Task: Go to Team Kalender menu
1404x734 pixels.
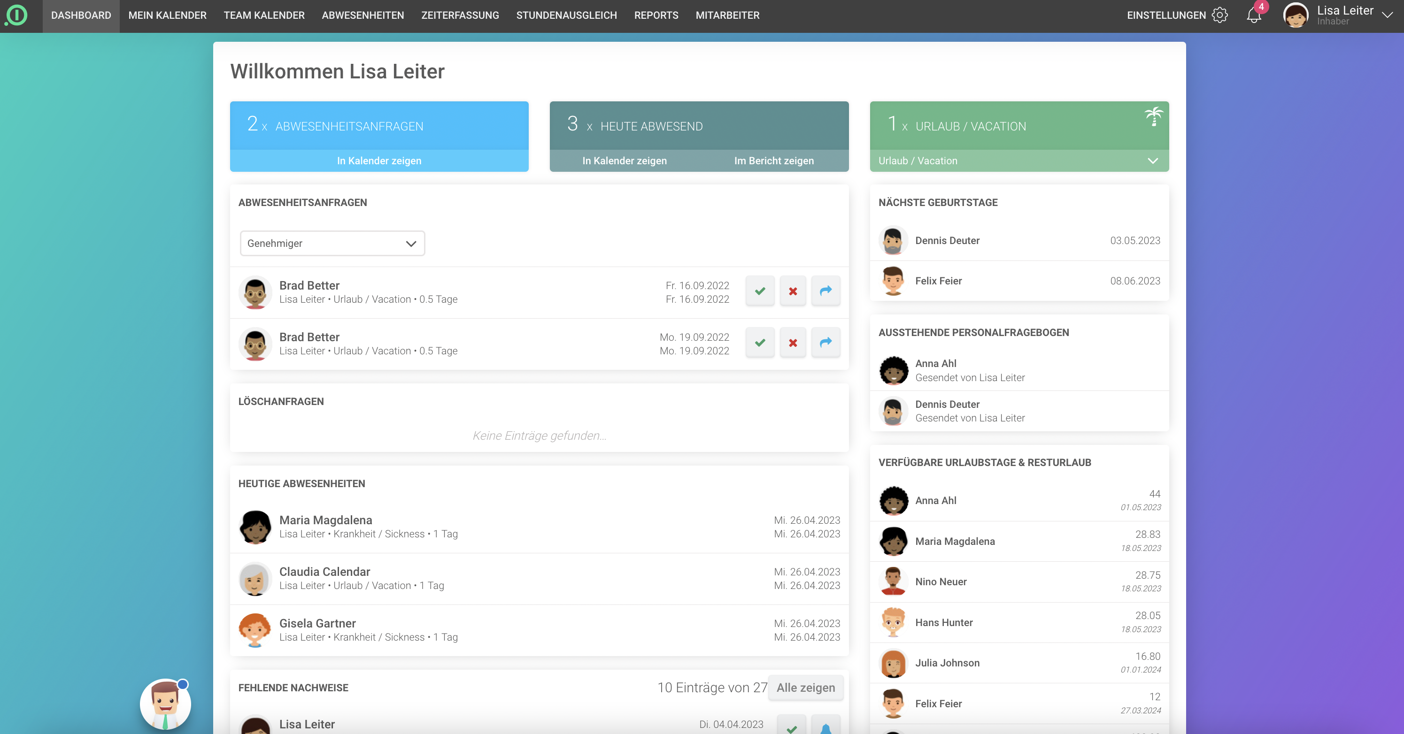Action: pyautogui.click(x=264, y=15)
